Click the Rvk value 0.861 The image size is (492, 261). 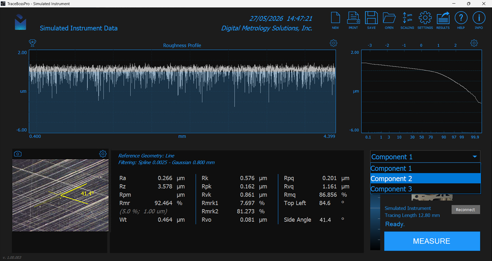[247, 195]
